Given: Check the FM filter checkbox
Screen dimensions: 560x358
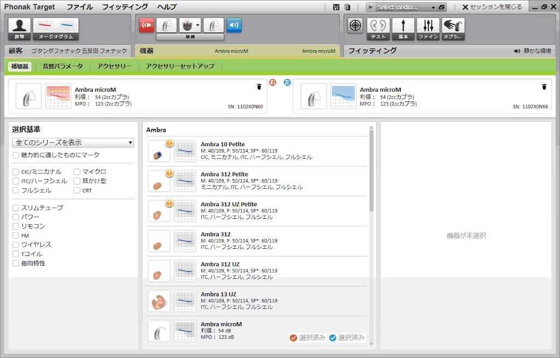Looking at the screenshot, I should coord(16,235).
